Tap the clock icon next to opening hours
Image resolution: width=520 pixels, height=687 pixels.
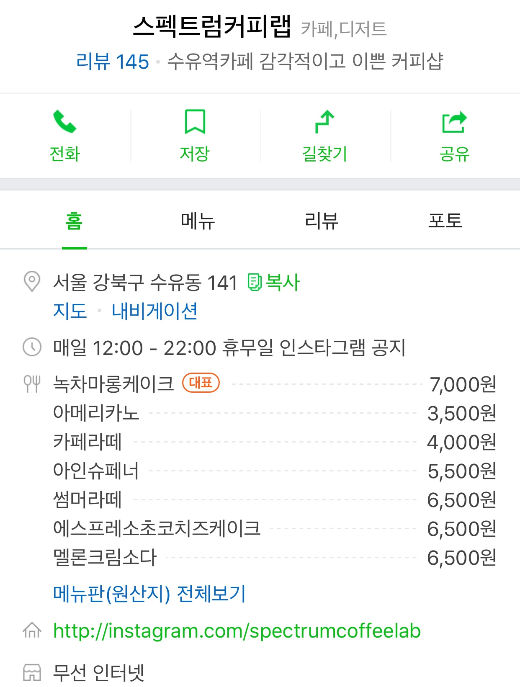(x=32, y=347)
